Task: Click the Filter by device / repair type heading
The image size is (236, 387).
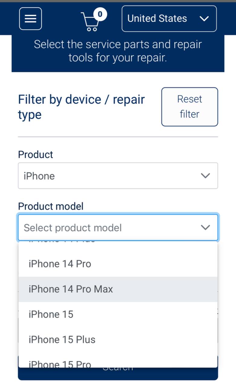Action: (x=82, y=107)
